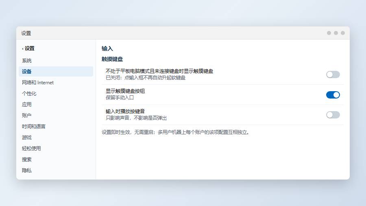The width and height of the screenshot is (366, 206).
Task: Click the 设置 window title text
Action: [26, 33]
